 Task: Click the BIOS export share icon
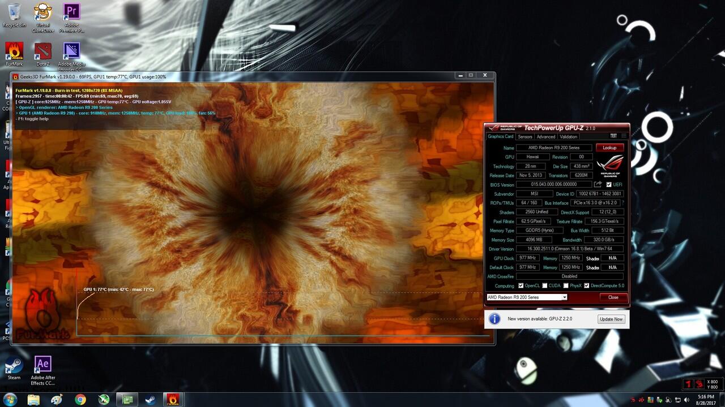point(598,184)
